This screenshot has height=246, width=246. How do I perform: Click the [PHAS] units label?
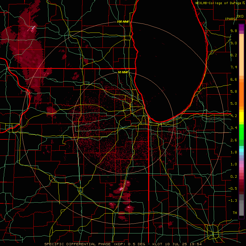pos(231,19)
